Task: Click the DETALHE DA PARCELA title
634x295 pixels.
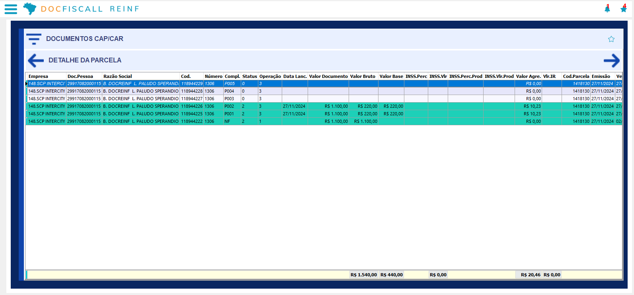Action: tap(85, 60)
